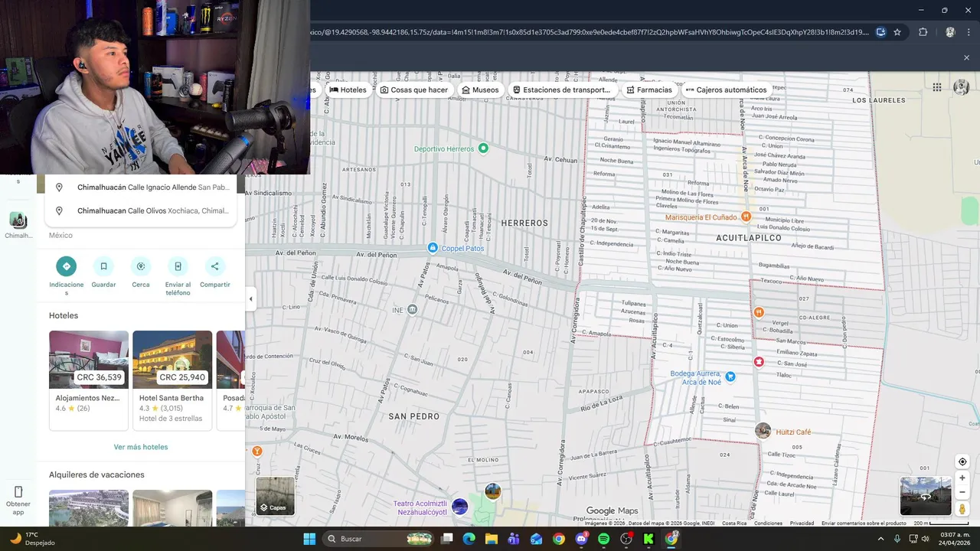
Task: Open Spotify from taskbar
Action: point(603,539)
